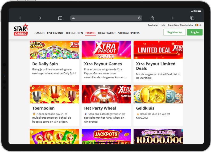Screen dimensions: 211x152
Task: Open VIRTUAL SPORTS in the navigation
Action: pyautogui.click(x=129, y=33)
